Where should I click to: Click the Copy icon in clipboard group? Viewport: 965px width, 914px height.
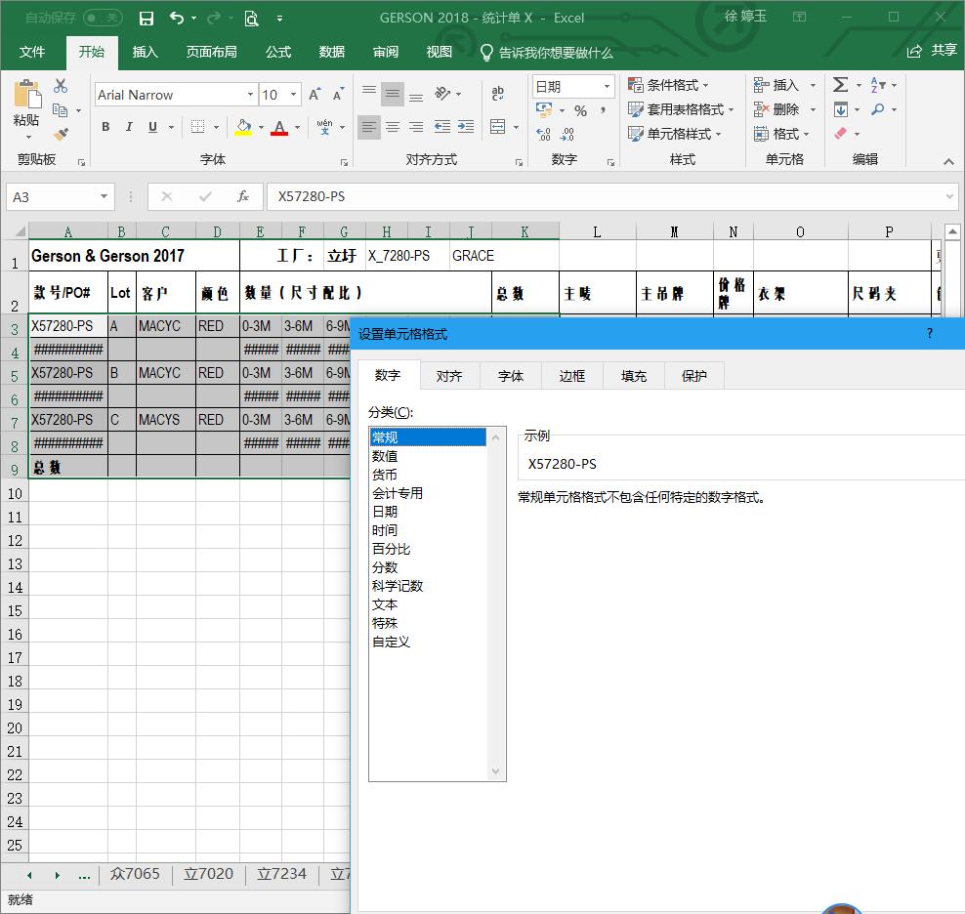pos(61,110)
